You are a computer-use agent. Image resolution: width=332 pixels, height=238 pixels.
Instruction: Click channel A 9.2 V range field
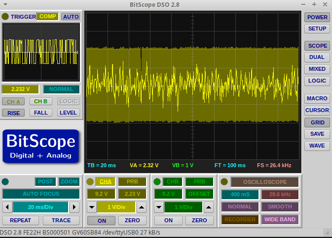coord(101,194)
